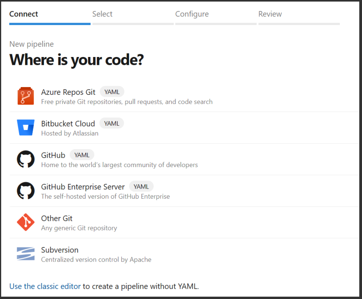Click the Subversion logo icon
Image resolution: width=362 pixels, height=299 pixels.
tap(26, 254)
